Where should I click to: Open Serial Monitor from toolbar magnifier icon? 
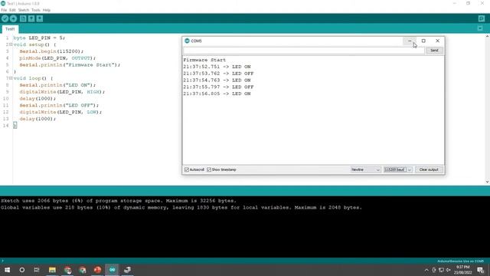coord(482,18)
